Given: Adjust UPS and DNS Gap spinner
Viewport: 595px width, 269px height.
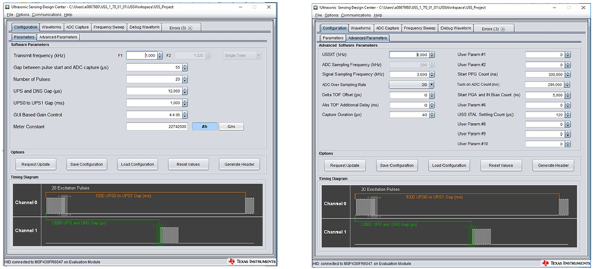Looking at the screenshot, I should click(x=185, y=91).
